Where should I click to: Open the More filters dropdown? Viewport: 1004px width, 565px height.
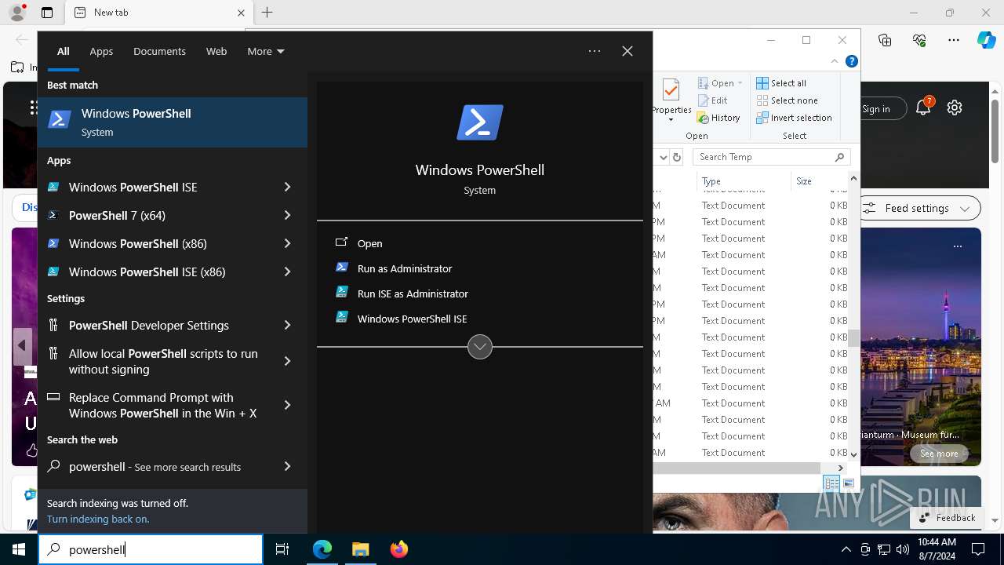click(x=265, y=51)
